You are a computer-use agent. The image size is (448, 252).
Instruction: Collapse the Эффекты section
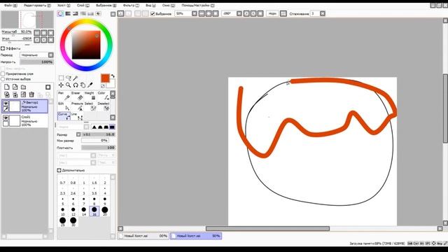[3, 48]
